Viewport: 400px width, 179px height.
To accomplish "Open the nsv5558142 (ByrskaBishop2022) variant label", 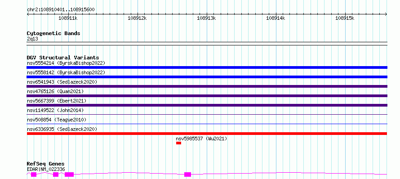I will [66, 72].
